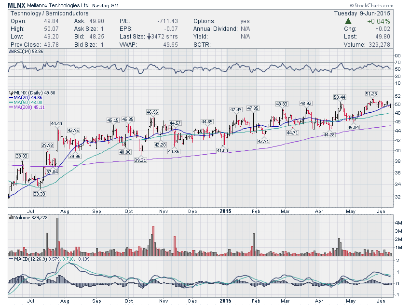Click the 39.21 low price annotation
This screenshot has height=305, width=410.
pyautogui.click(x=140, y=160)
